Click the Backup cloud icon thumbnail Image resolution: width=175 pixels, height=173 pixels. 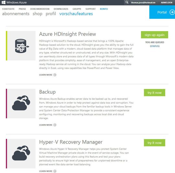coord(21,103)
